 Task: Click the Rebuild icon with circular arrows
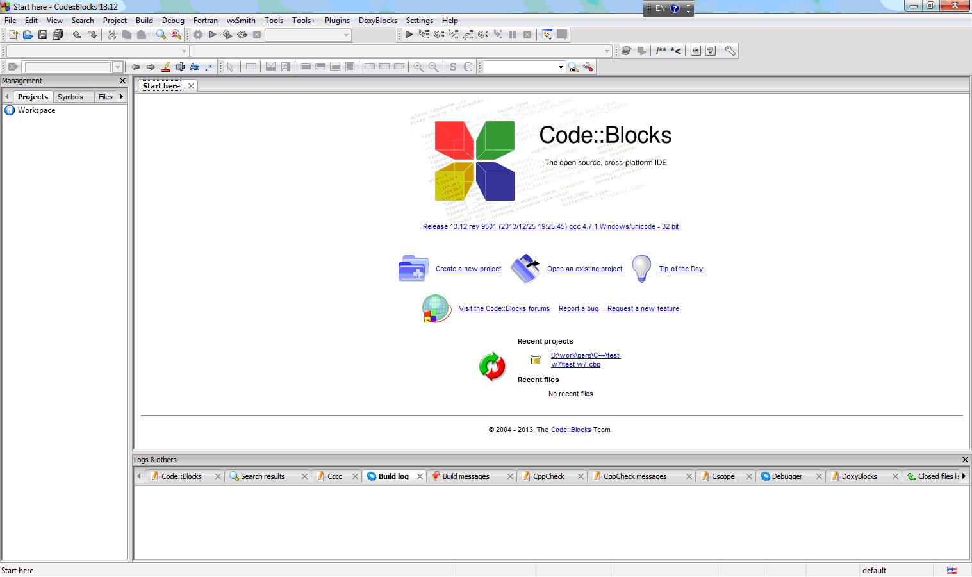[x=242, y=35]
